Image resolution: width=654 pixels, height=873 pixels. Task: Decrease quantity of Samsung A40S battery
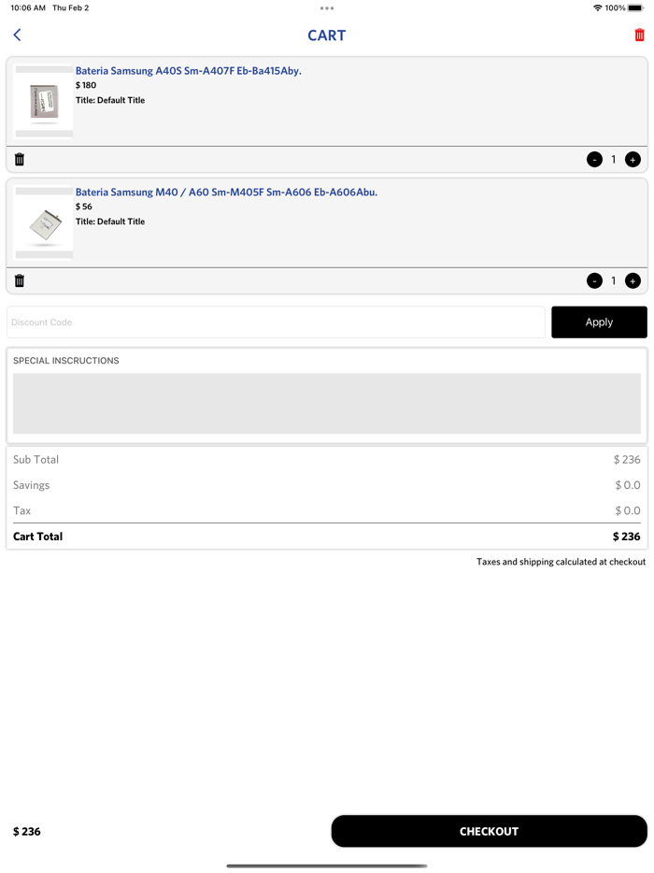tap(594, 160)
